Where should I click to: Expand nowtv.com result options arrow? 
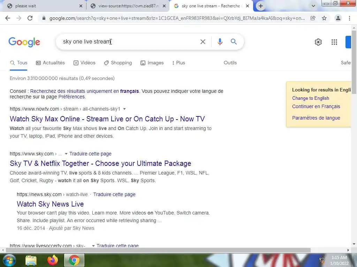(124, 109)
